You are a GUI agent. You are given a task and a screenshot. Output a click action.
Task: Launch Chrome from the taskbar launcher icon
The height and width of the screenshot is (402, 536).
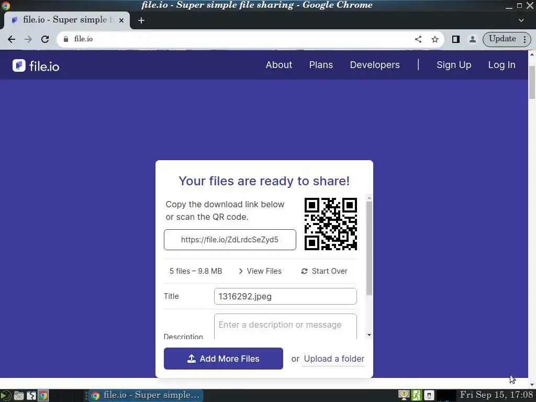[43, 396]
